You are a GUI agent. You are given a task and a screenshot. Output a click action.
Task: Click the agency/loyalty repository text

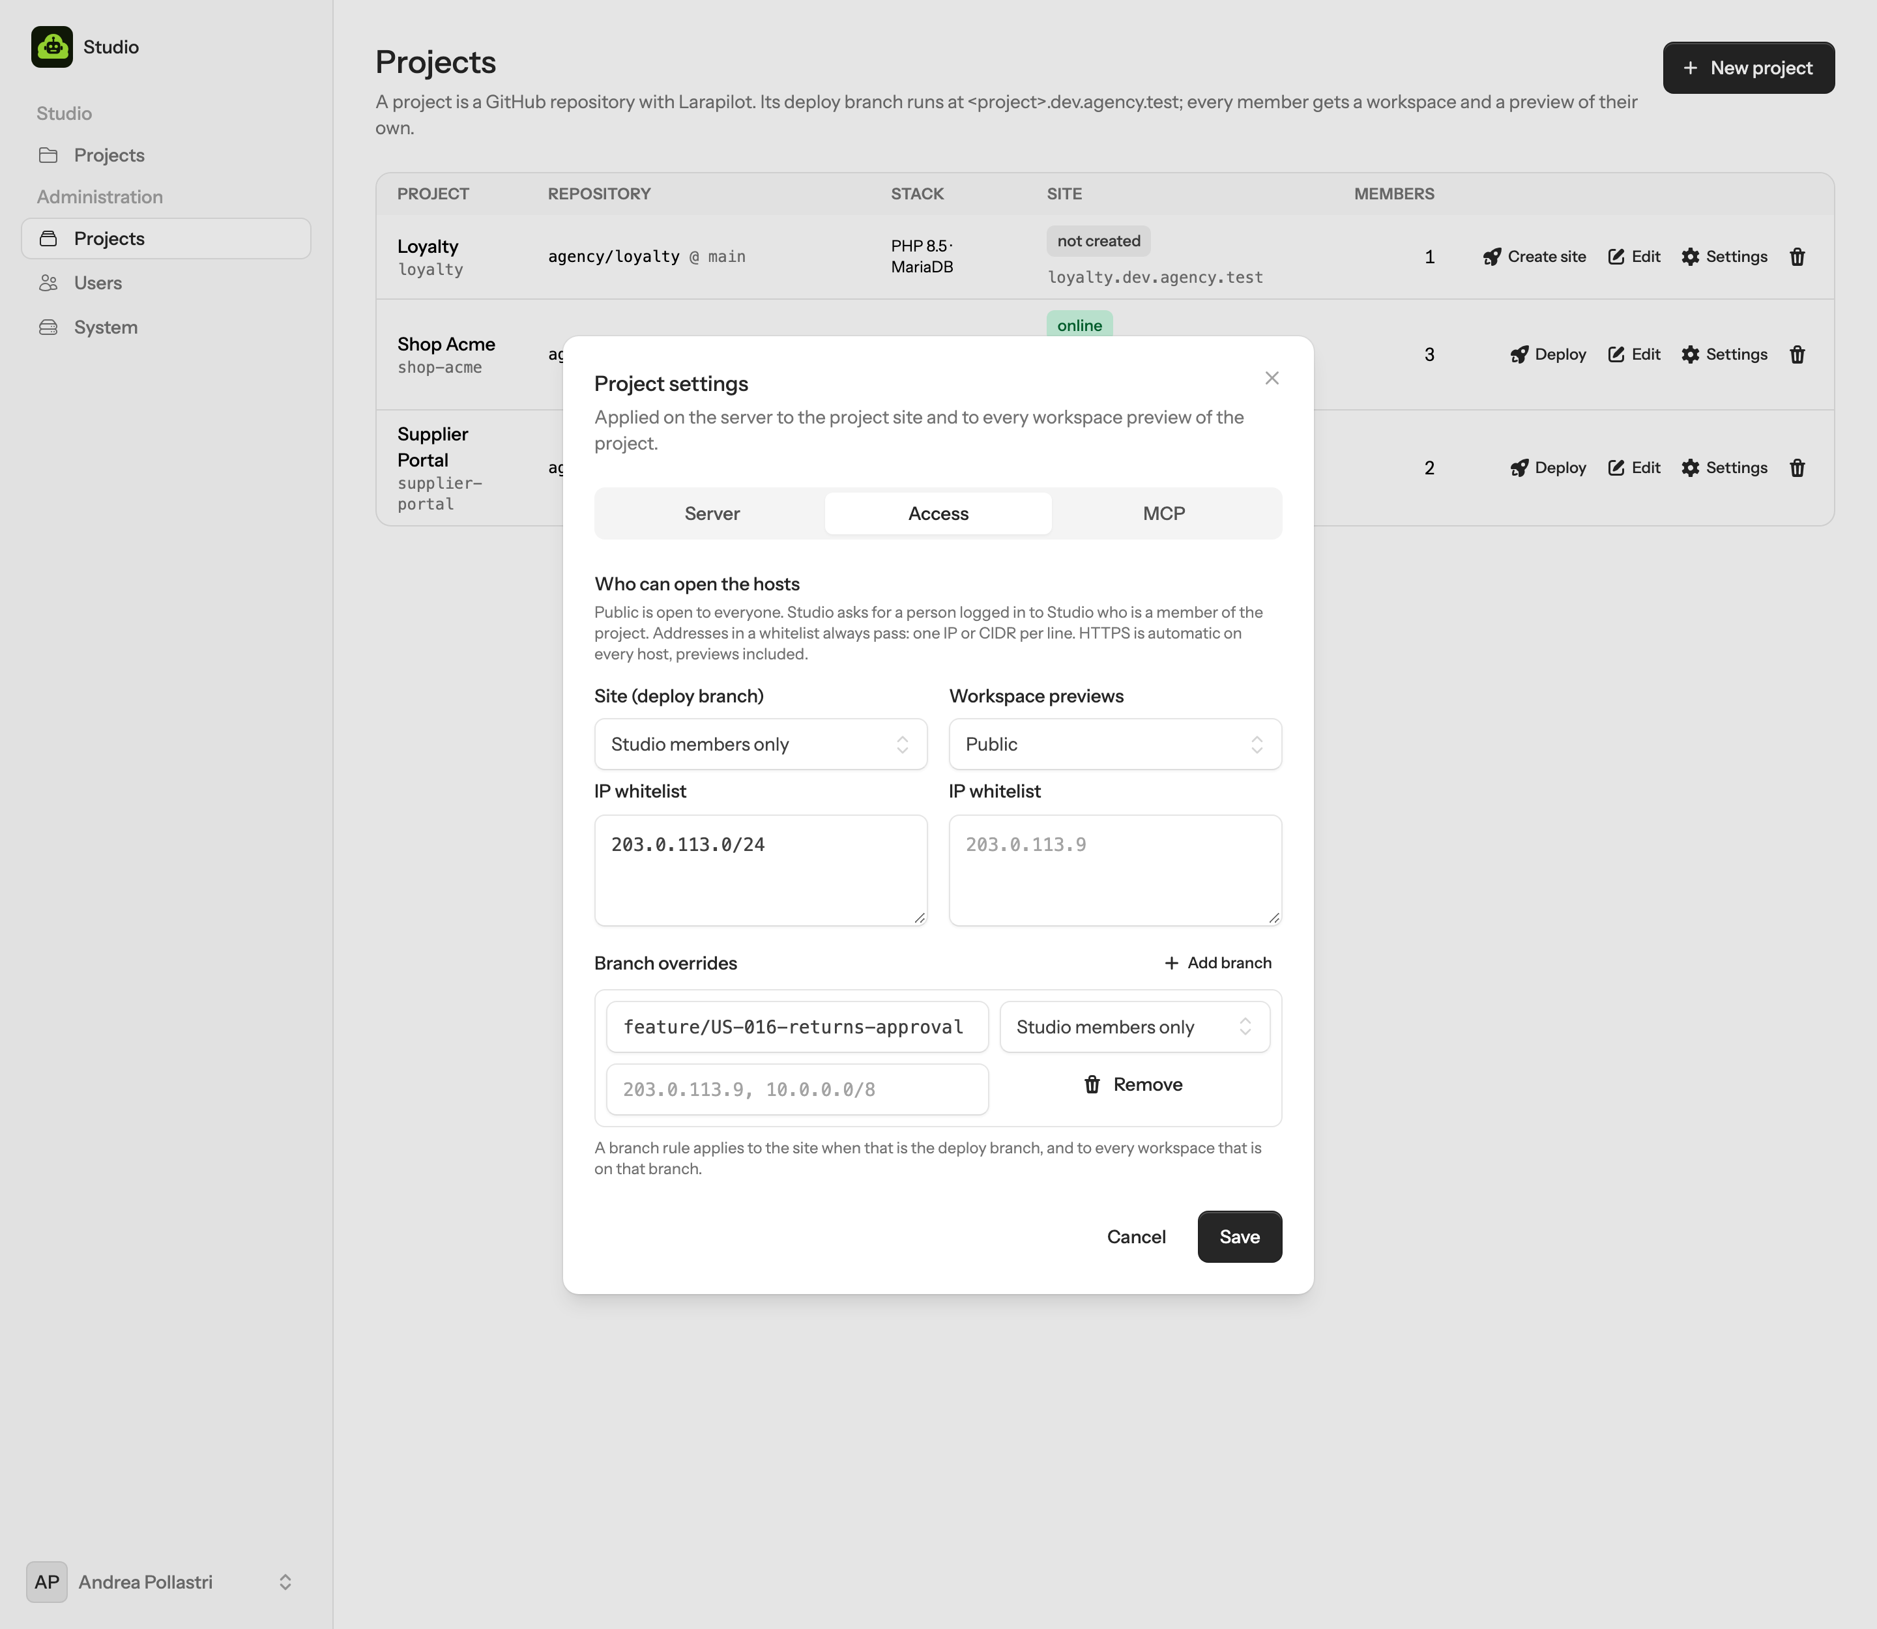(614, 256)
